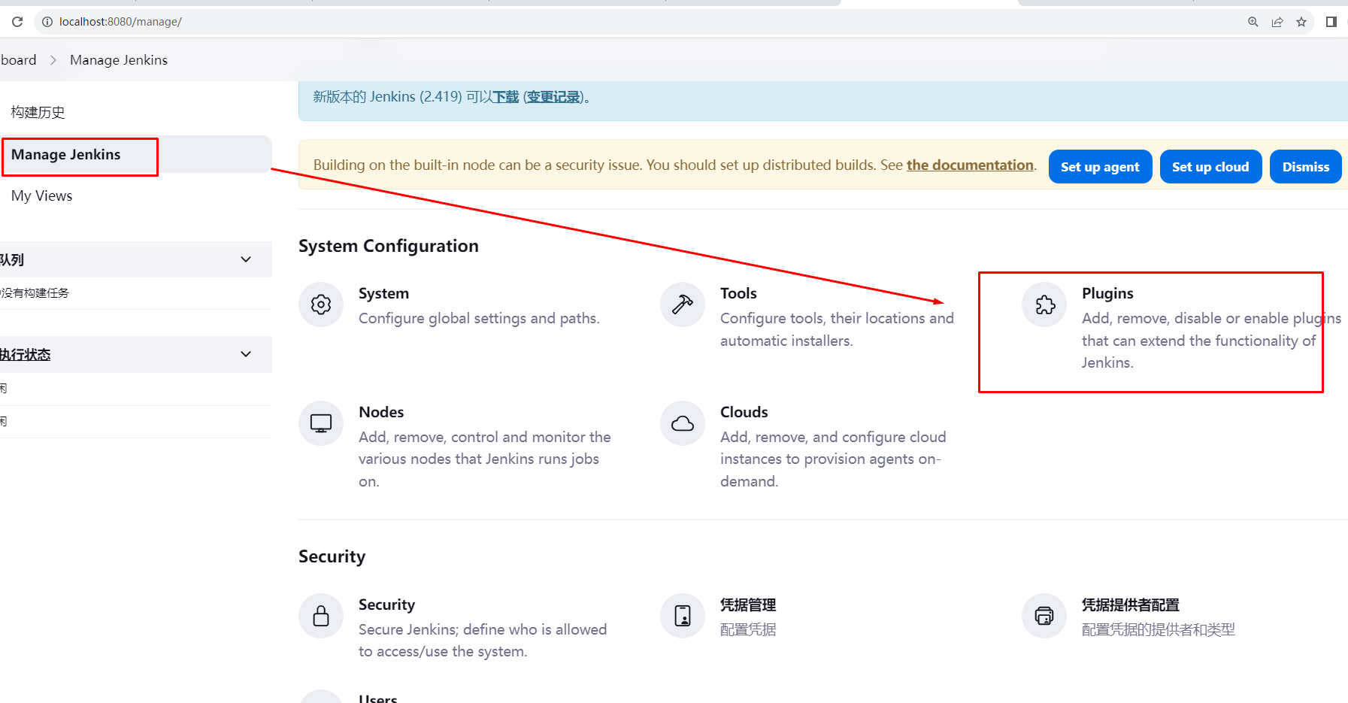Open the Clouds configuration title
The image size is (1348, 703).
[744, 412]
